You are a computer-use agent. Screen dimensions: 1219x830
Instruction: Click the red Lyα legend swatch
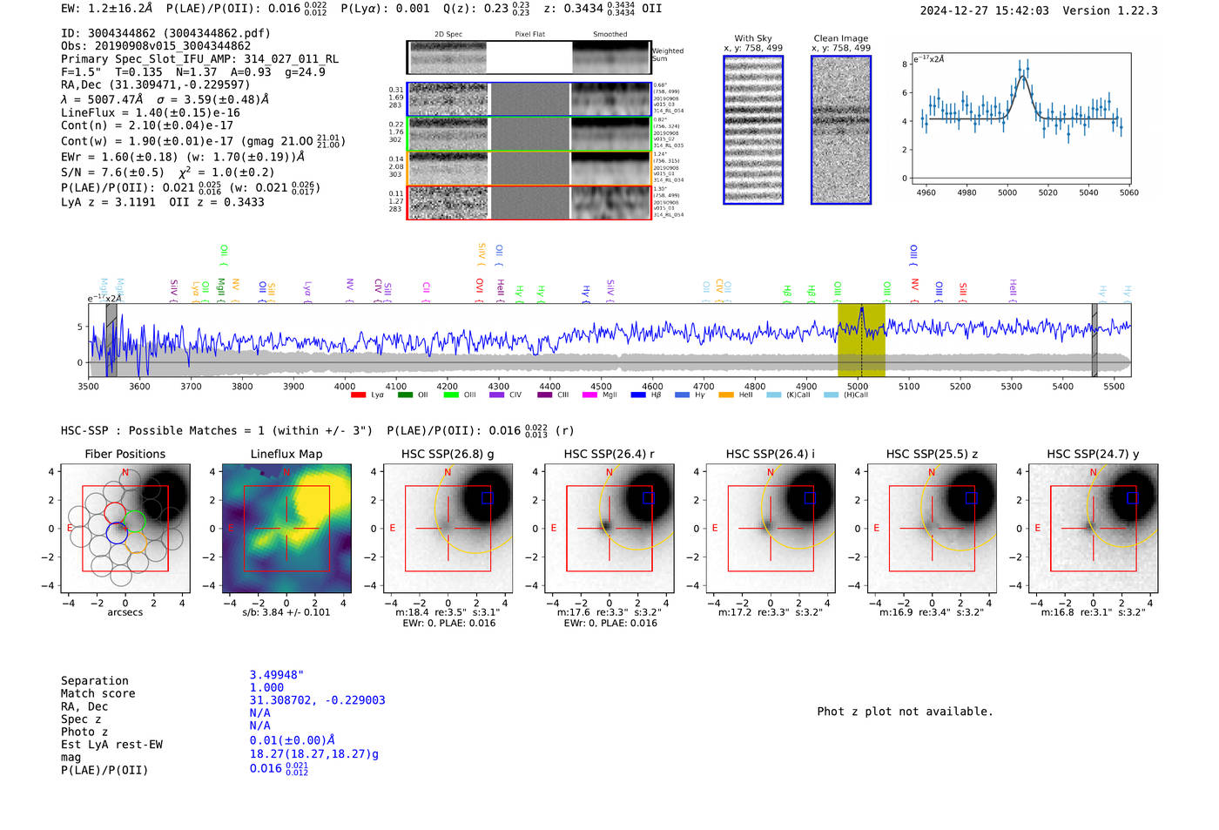pyautogui.click(x=358, y=395)
